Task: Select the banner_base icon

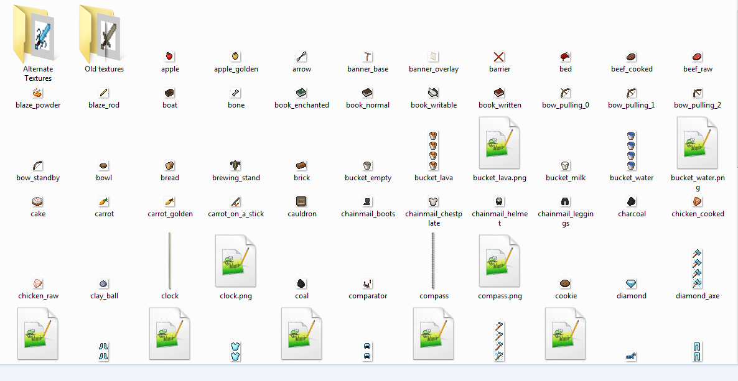Action: click(368, 57)
